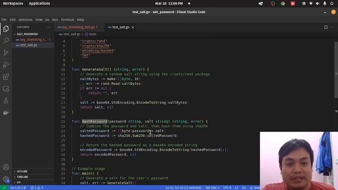Open Run and Debug view icon
The image size is (338, 190).
6,64
